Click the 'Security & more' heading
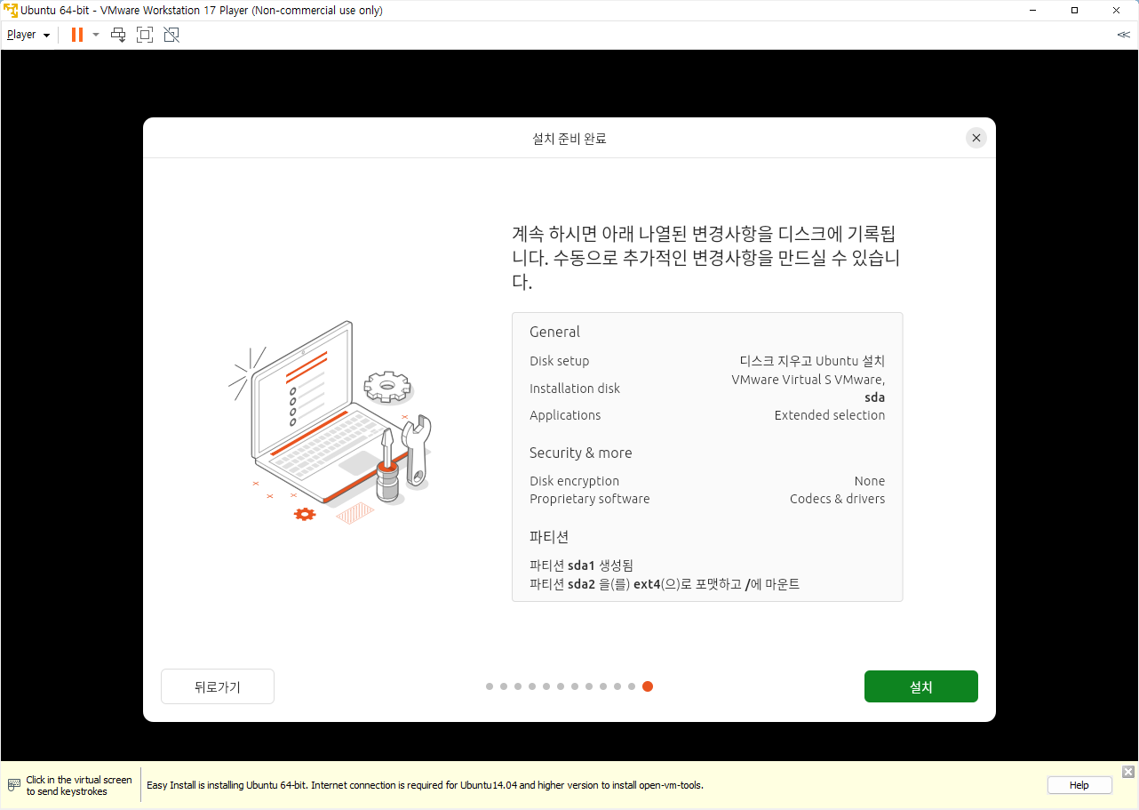Screen dimensions: 1139x810 pos(581,453)
